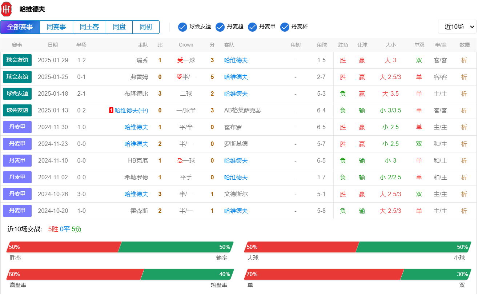
Task: Click the 哈维德夫 team logo icon
Action: (6, 9)
